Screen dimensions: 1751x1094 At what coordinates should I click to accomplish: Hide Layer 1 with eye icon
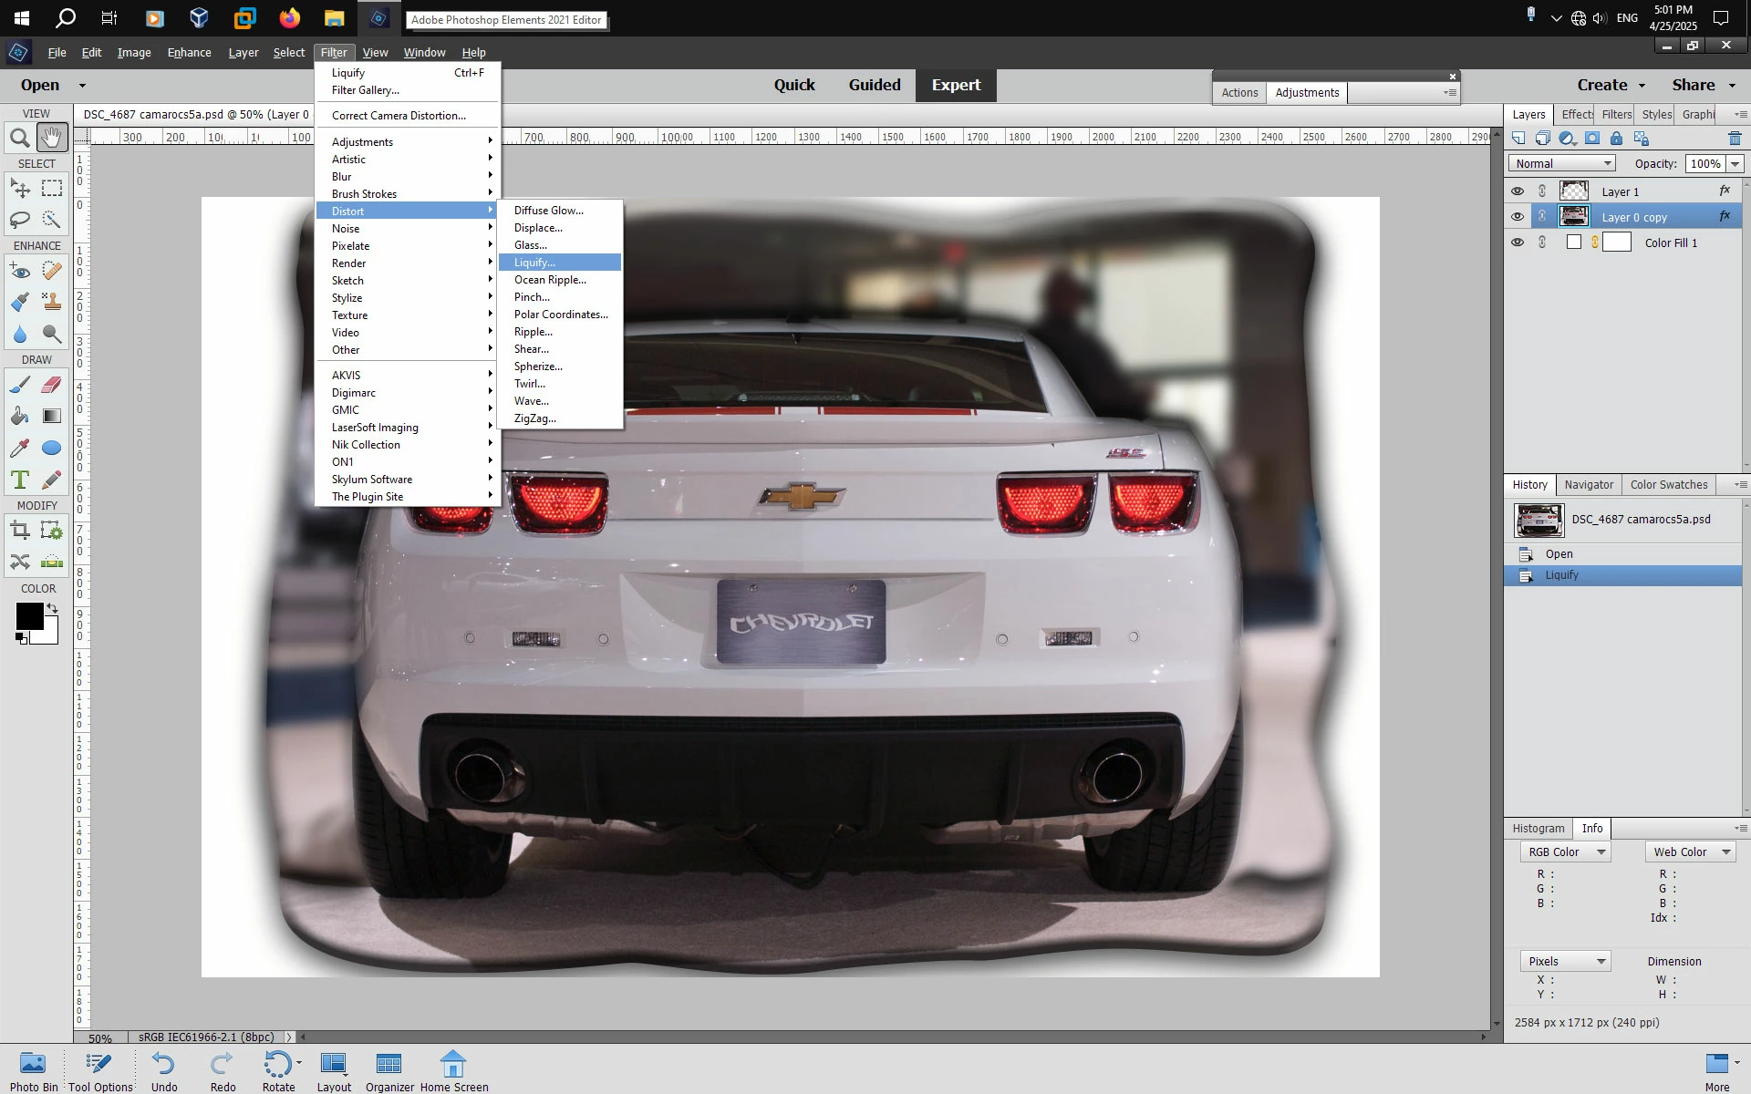1518,191
